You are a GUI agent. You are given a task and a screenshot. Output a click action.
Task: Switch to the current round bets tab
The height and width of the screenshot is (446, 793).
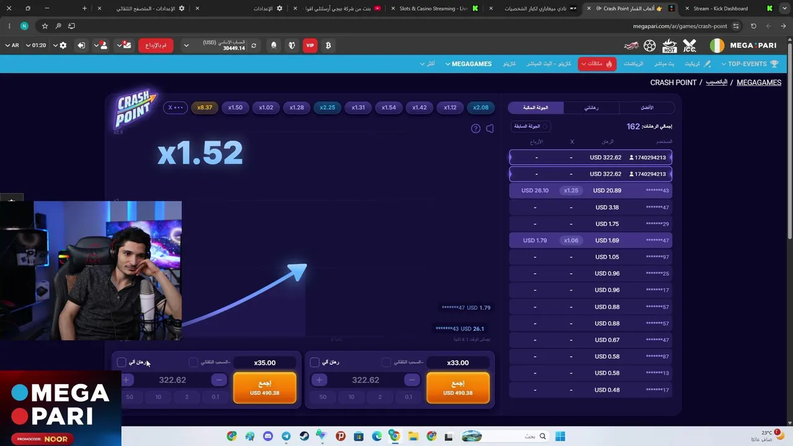(x=536, y=108)
